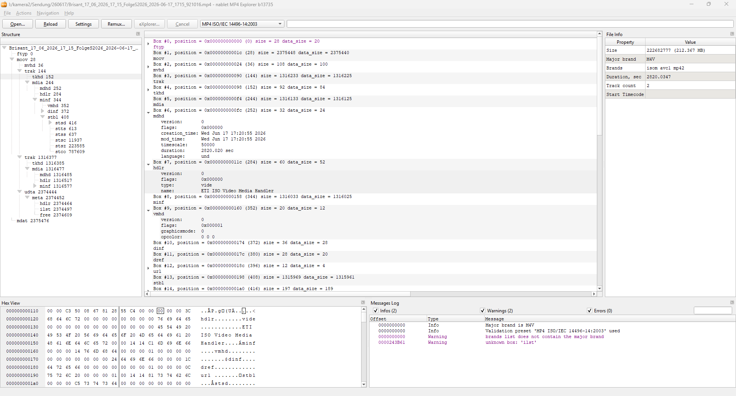Collapse the mdia 244 node
736x396 pixels.
point(27,82)
